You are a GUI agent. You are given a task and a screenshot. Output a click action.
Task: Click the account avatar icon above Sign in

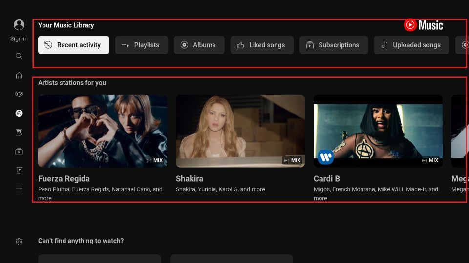pyautogui.click(x=19, y=25)
